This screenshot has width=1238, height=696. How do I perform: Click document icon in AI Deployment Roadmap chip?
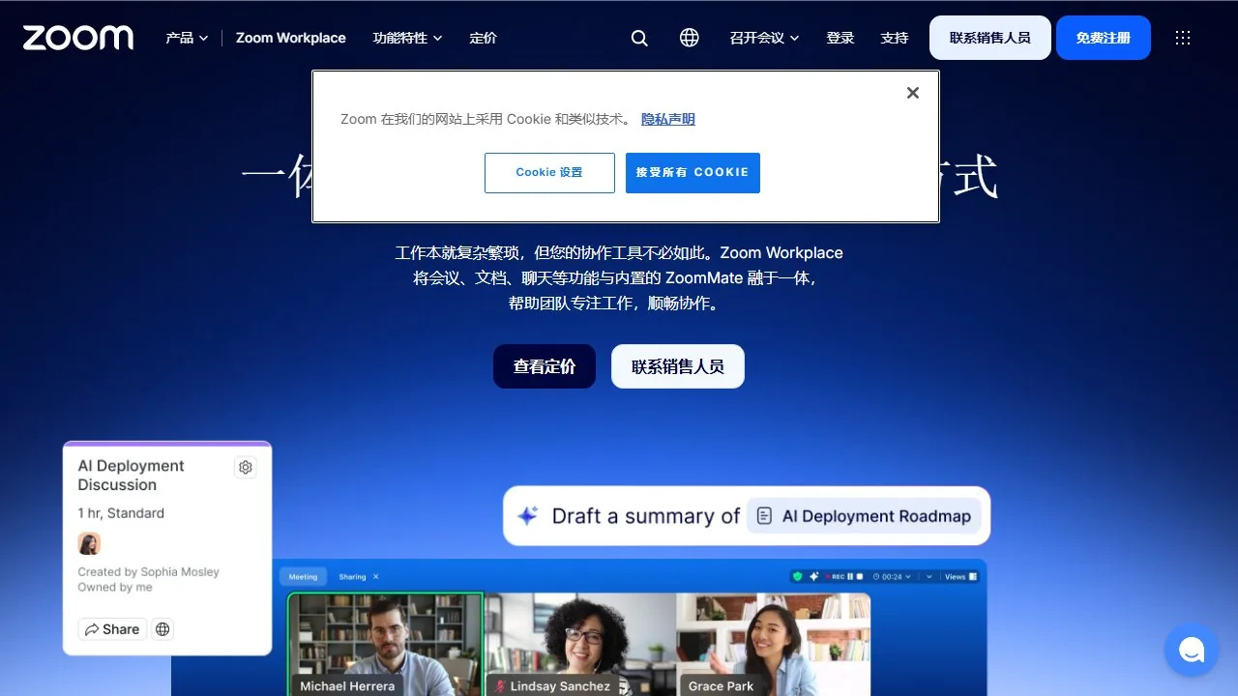coord(764,516)
